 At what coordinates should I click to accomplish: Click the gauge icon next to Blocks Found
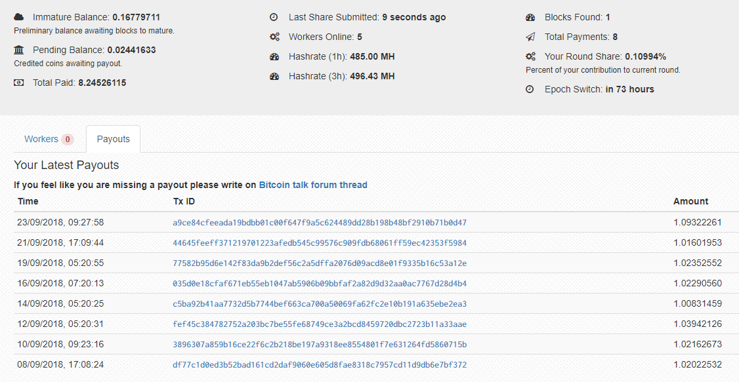pyautogui.click(x=530, y=18)
